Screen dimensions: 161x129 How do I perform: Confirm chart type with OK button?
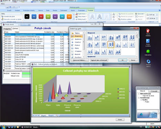(x=122, y=60)
